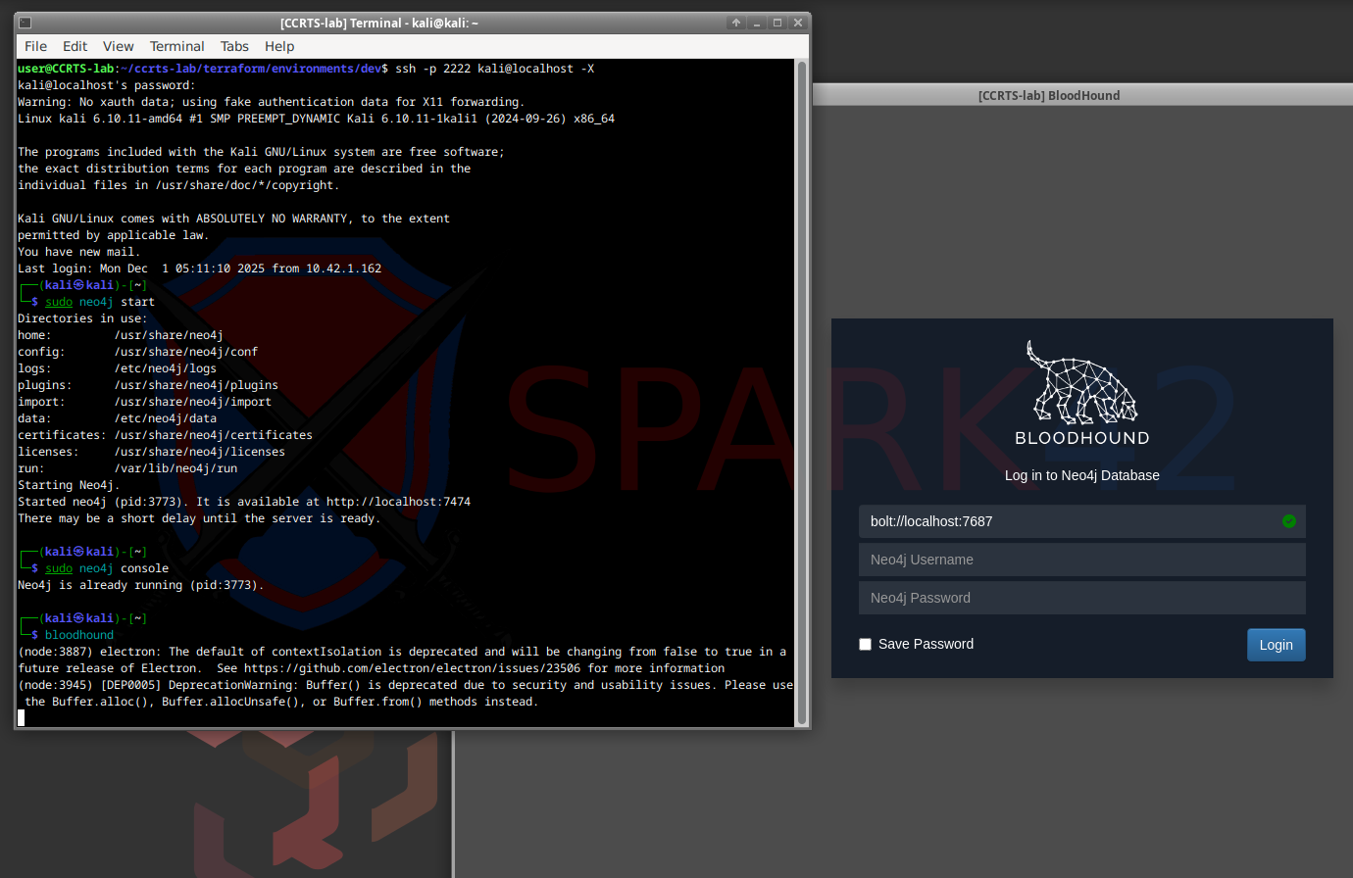1353x878 pixels.
Task: Click the /var/lib/neo4j/run path
Action: pyautogui.click(x=175, y=468)
